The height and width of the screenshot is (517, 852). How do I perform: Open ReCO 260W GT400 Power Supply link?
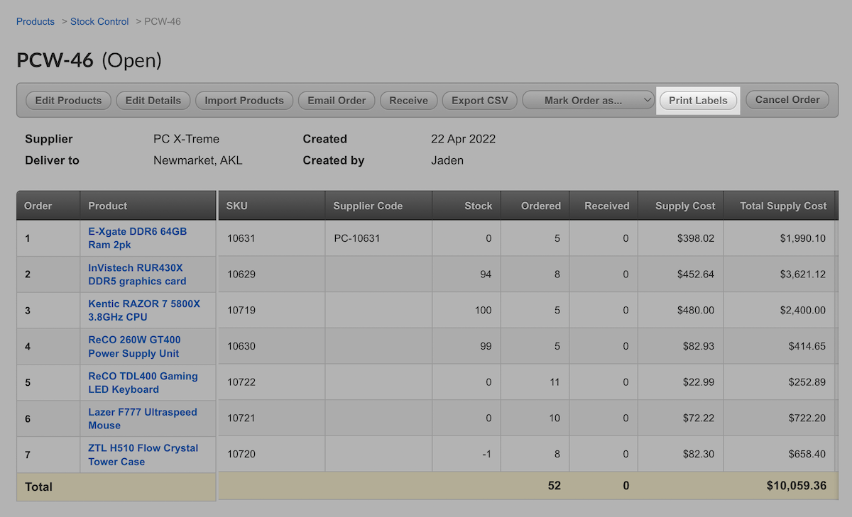pos(134,347)
